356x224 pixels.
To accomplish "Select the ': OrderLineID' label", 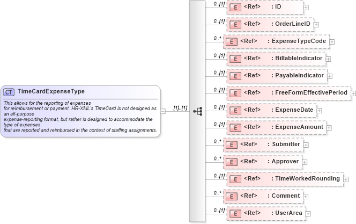I will click(x=291, y=24).
